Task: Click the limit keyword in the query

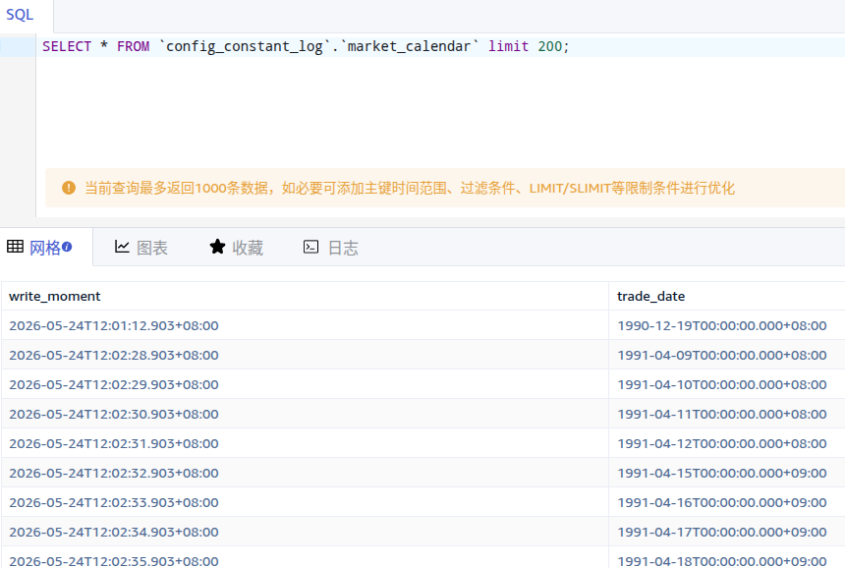Action: tap(508, 46)
